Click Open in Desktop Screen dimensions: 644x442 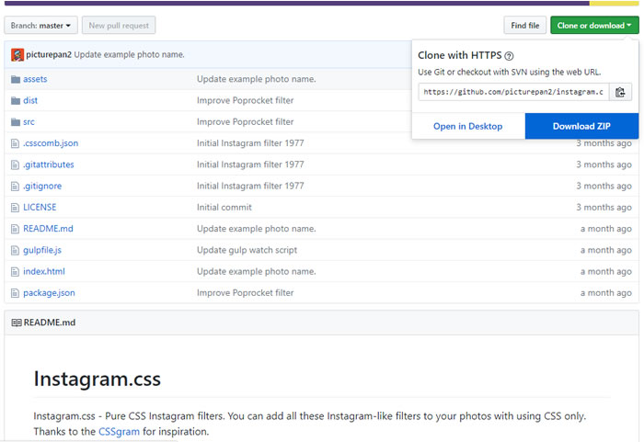pyautogui.click(x=467, y=127)
